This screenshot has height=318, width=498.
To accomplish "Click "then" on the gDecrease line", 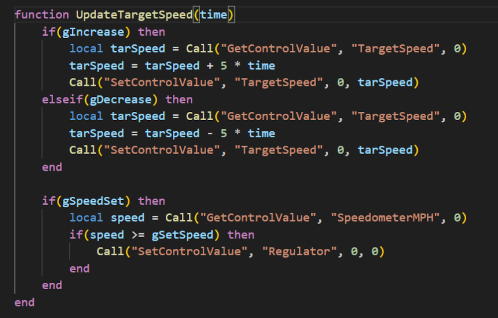I will pyautogui.click(x=179, y=100).
